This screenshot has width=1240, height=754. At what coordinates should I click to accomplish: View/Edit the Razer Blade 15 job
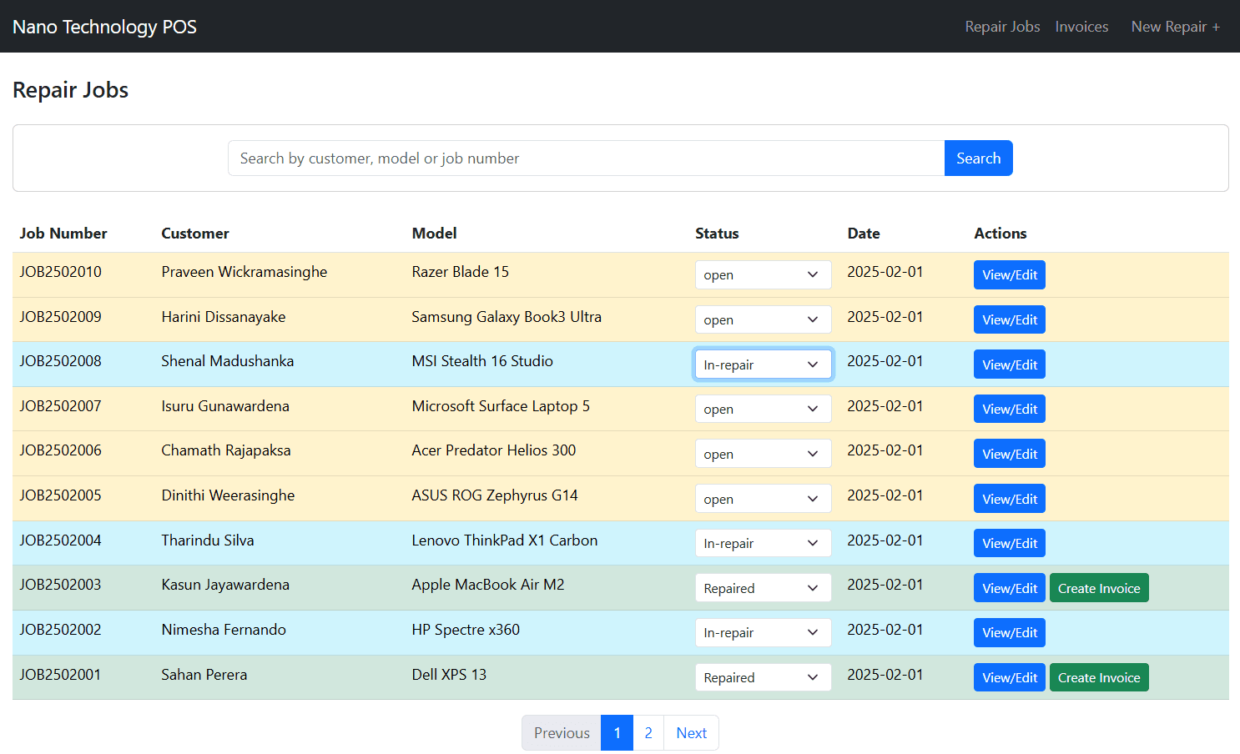[1009, 275]
